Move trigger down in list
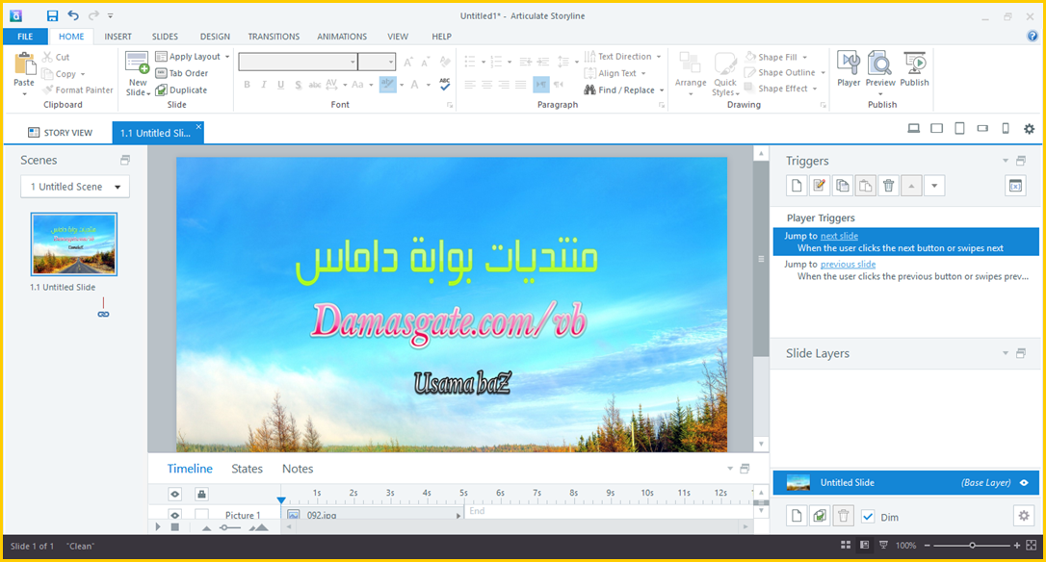Image resolution: width=1046 pixels, height=562 pixels. pos(934,186)
